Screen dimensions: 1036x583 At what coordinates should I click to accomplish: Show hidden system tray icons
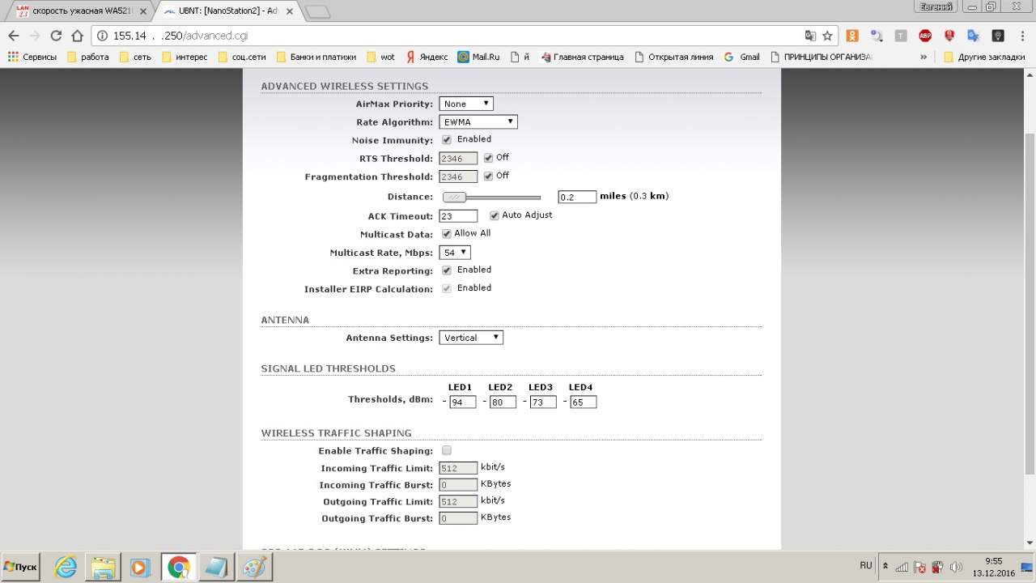tap(885, 566)
